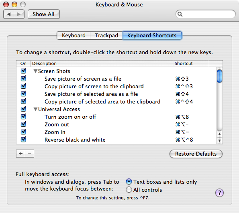Viewport: 239px width, 213px height.
Task: Click the Screen Shots group label
Action: pyautogui.click(x=54, y=71)
